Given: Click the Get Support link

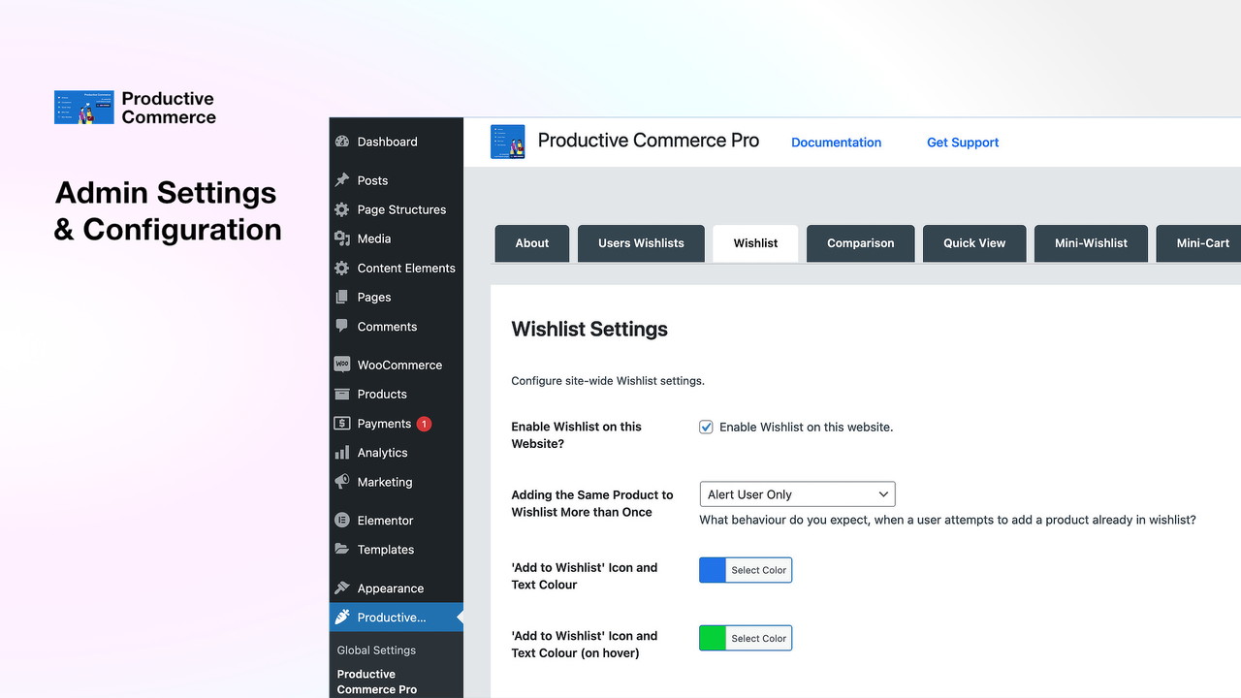Looking at the screenshot, I should [x=963, y=143].
